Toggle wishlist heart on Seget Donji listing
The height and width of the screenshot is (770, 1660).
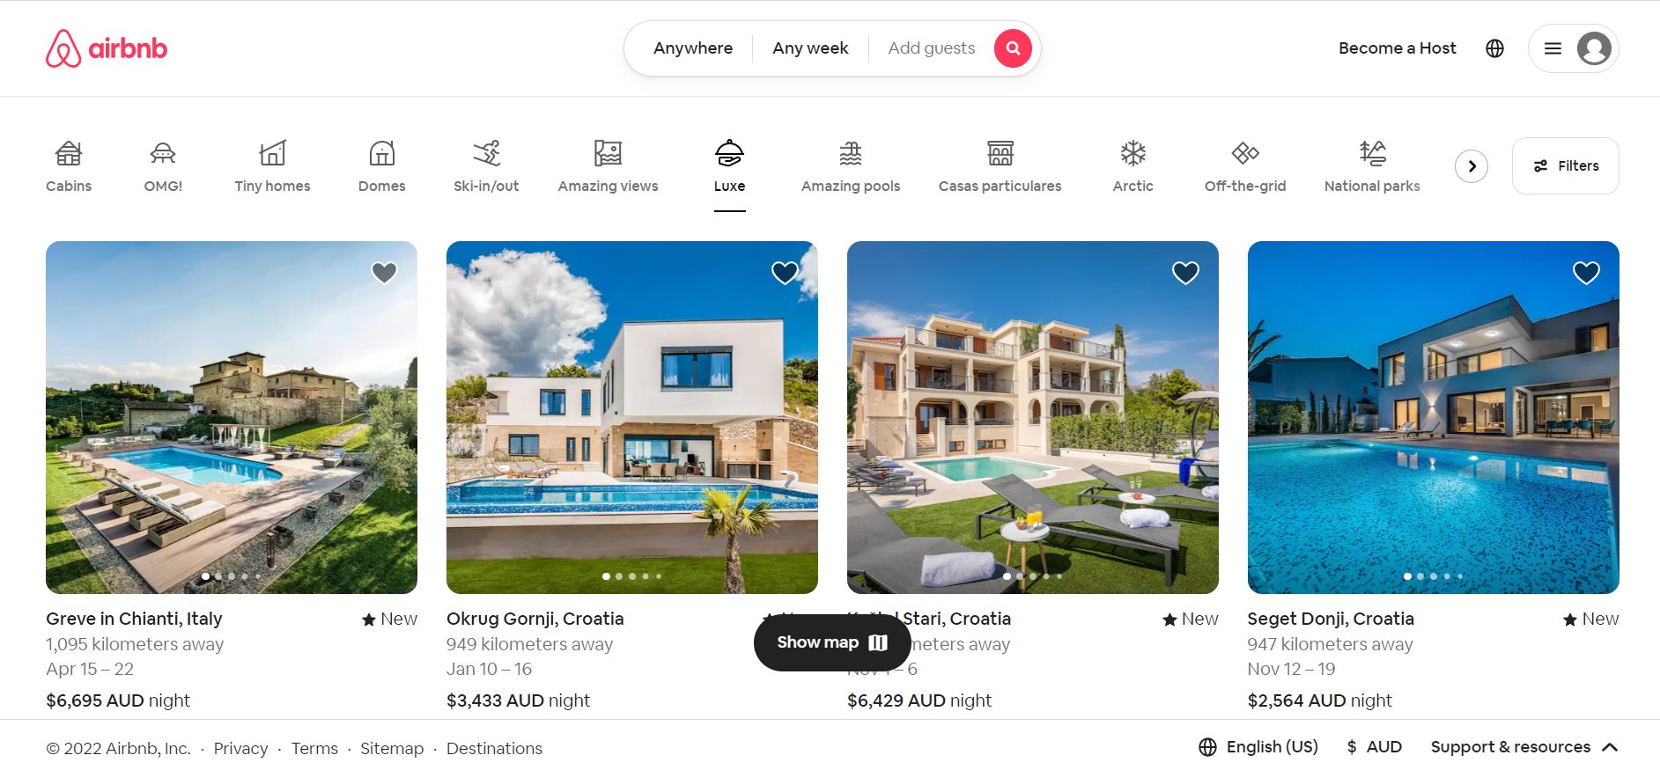point(1586,273)
